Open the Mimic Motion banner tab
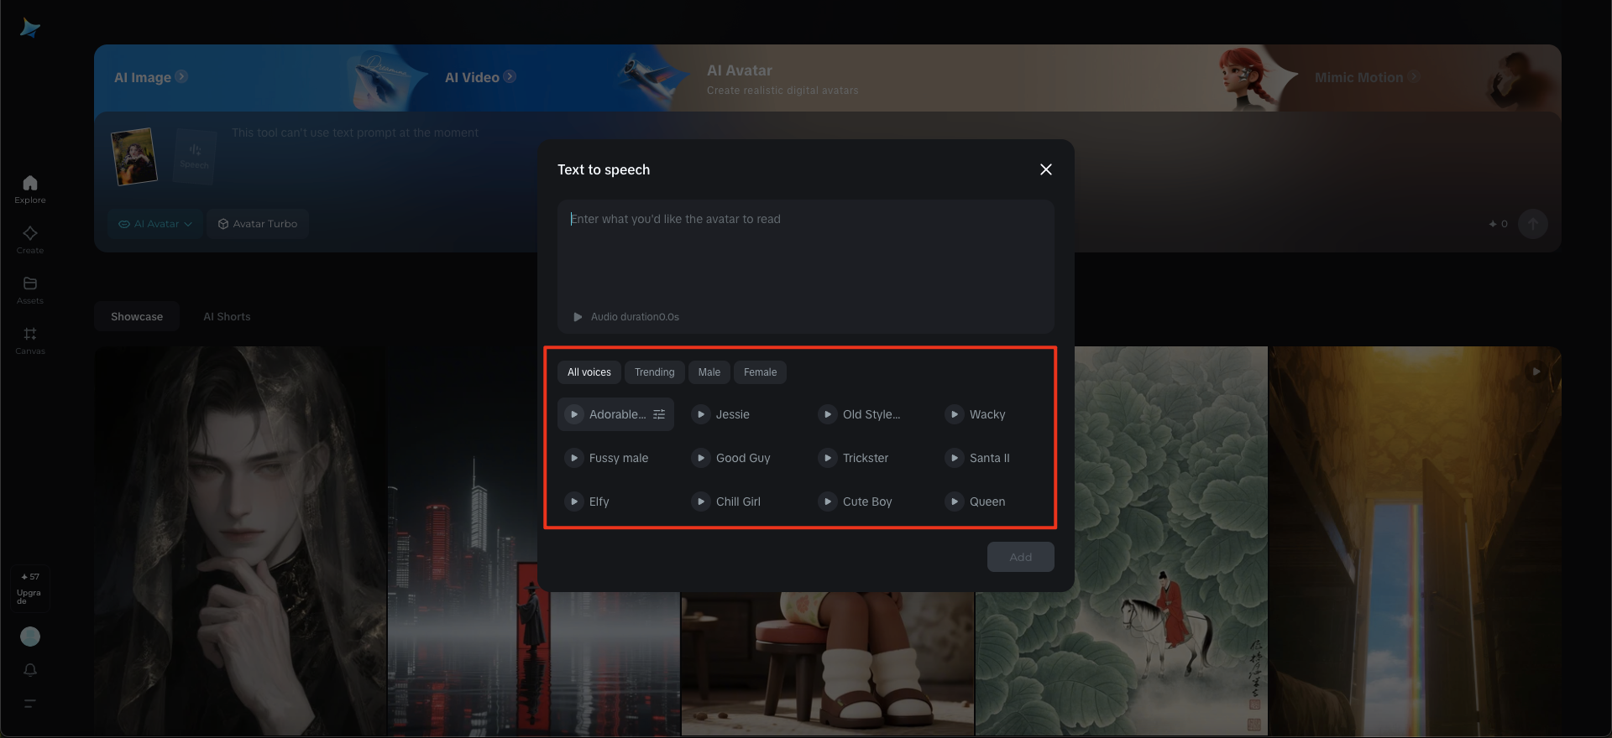 [x=1367, y=77]
